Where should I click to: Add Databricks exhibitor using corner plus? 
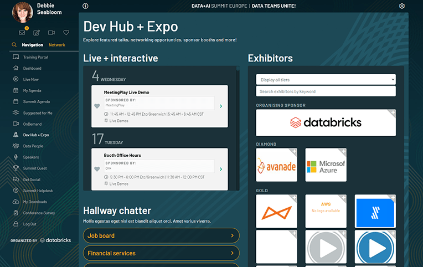[x=392, y=112]
